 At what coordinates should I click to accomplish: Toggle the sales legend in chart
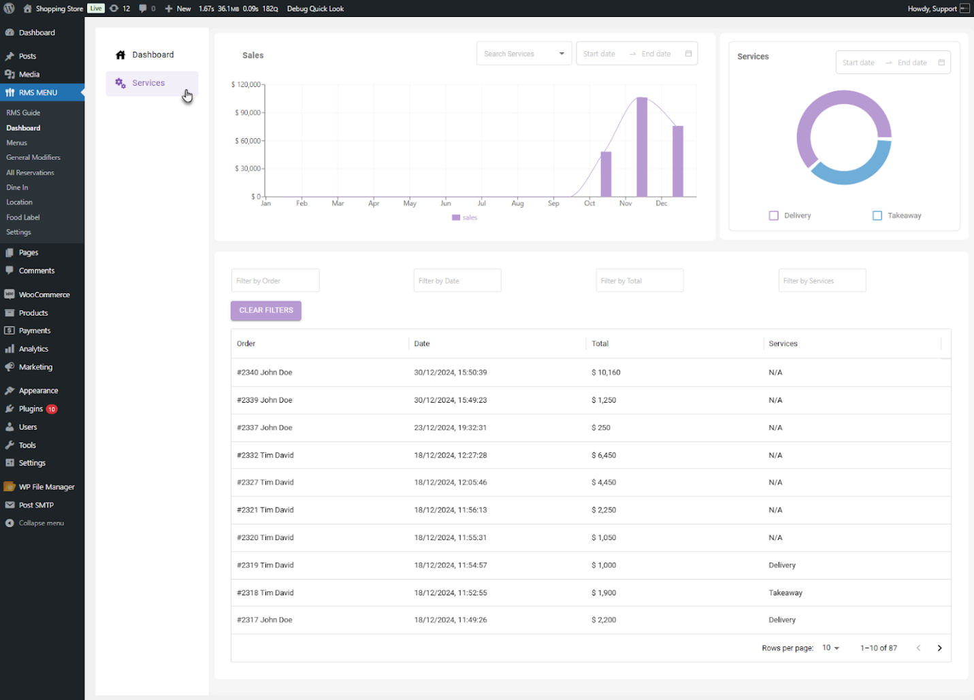click(x=465, y=218)
